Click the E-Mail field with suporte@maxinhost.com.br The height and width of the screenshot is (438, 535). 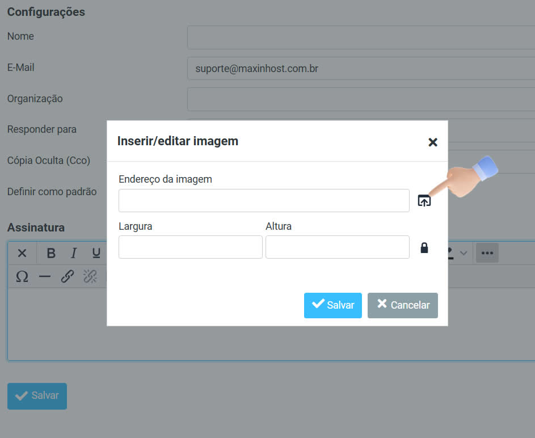click(x=361, y=69)
